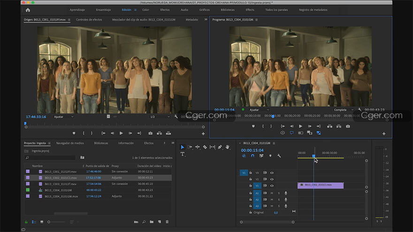Switch to Color workspace
The image size is (413, 232).
click(x=145, y=10)
